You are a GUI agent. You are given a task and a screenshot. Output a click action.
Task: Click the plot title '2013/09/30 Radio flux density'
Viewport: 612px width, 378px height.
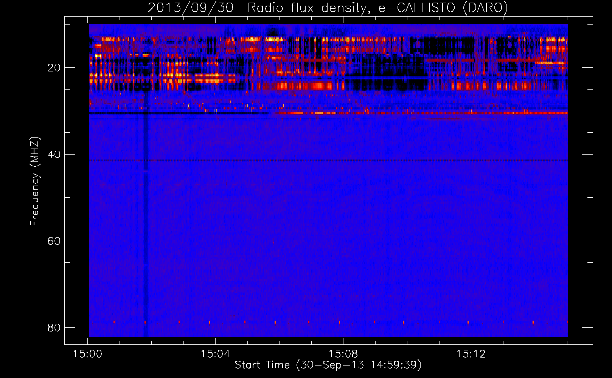328,8
